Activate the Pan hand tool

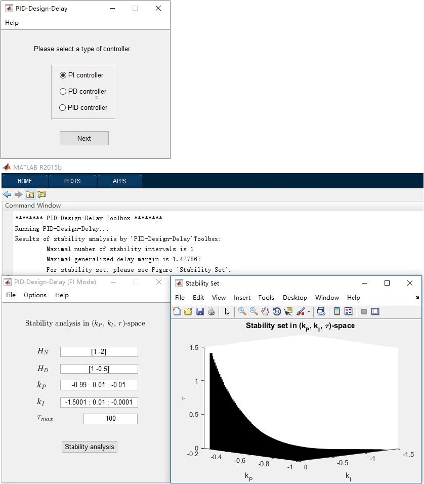coord(265,312)
